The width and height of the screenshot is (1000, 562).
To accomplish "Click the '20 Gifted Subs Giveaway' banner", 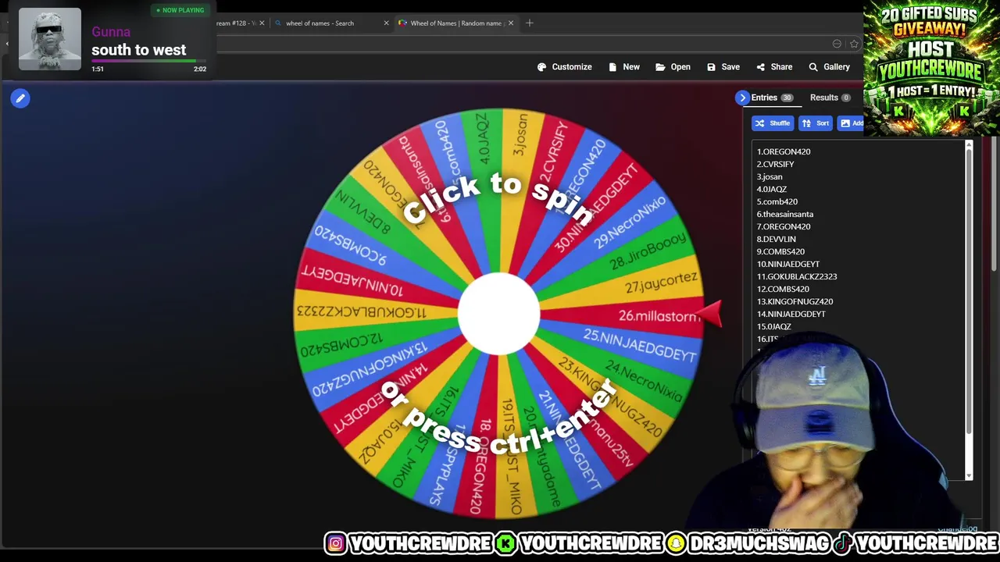I will pyautogui.click(x=931, y=69).
